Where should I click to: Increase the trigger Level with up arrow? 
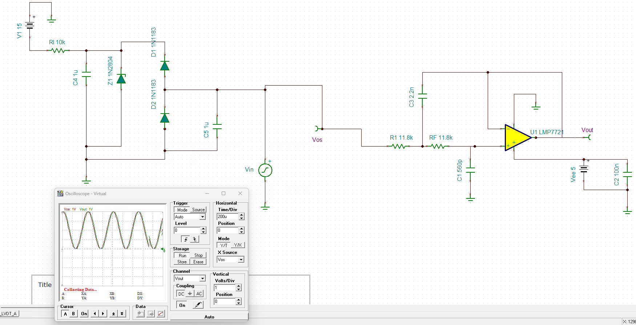click(203, 229)
